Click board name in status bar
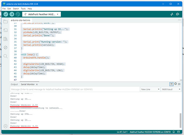The width and height of the screenshot is (184, 135). 150,132
